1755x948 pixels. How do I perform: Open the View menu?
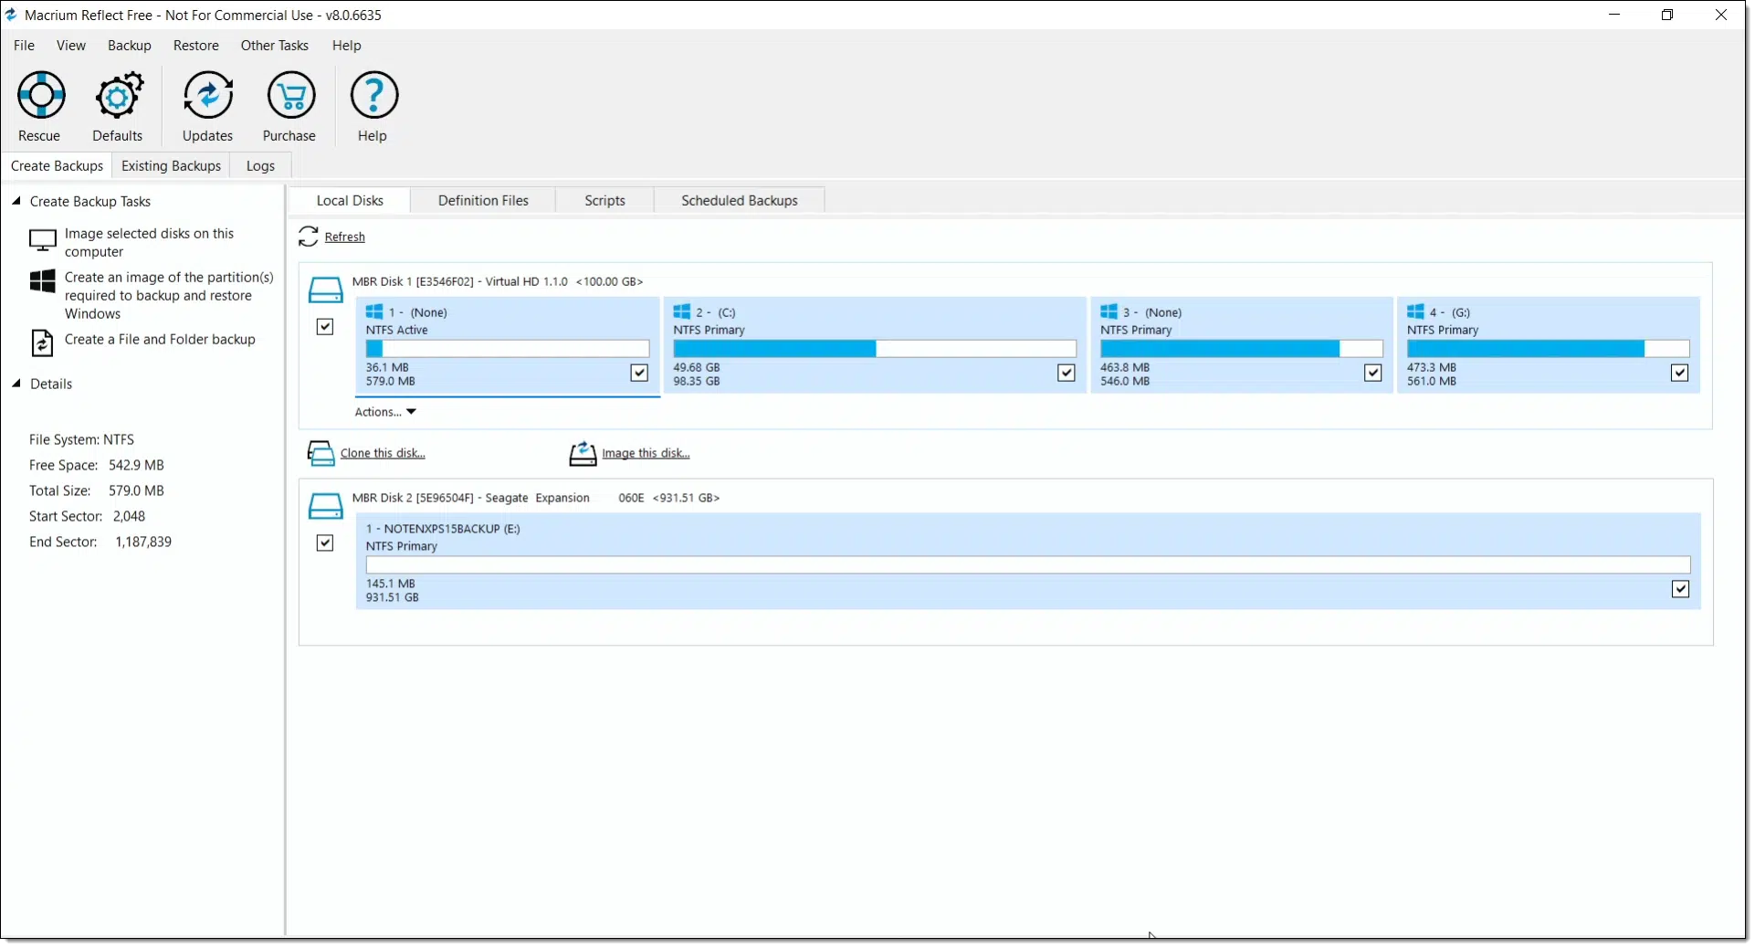pos(71,46)
